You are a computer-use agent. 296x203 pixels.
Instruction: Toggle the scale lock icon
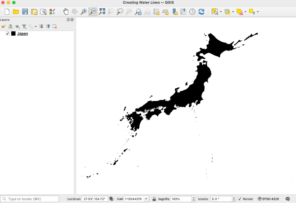154,199
